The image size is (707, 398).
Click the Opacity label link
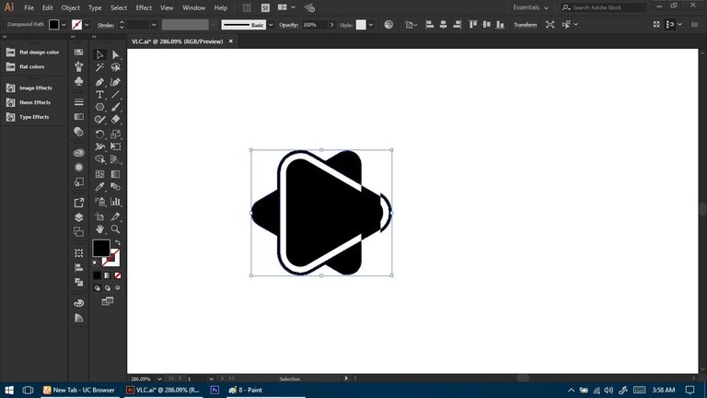(288, 25)
